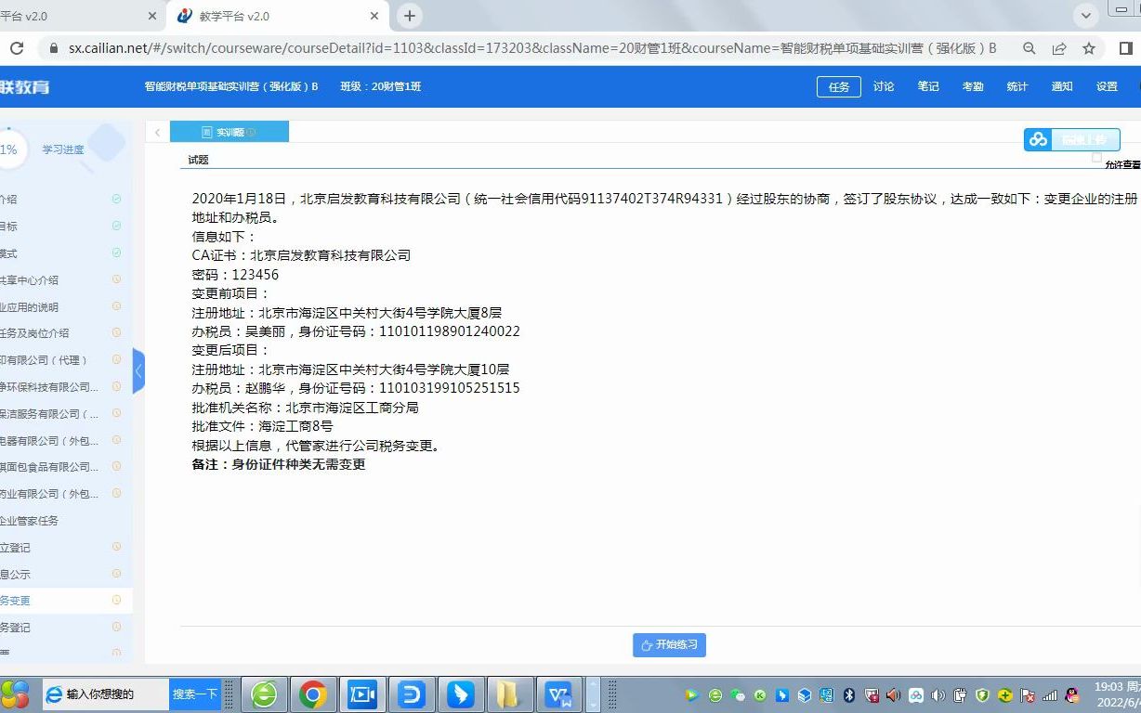Enable the 允许查看 checkbox
This screenshot has width=1141, height=713.
click(1096, 156)
